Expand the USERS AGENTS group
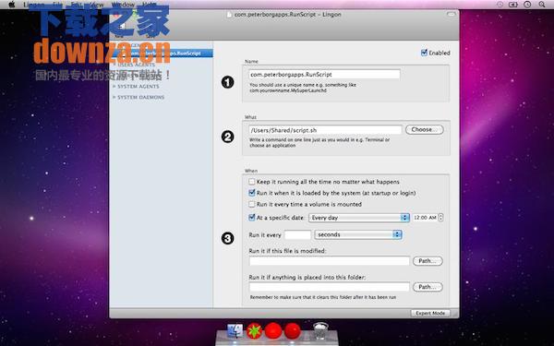This screenshot has height=346, width=554. coord(114,65)
